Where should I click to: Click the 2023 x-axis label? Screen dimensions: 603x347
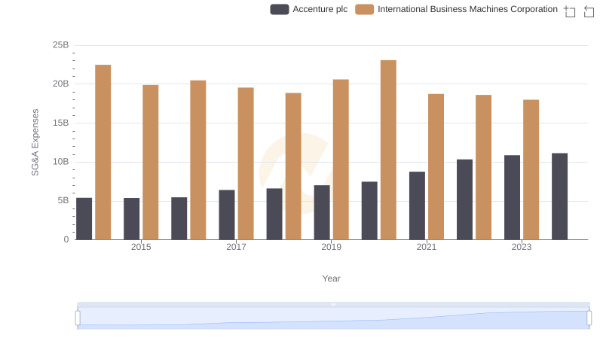pyautogui.click(x=522, y=247)
